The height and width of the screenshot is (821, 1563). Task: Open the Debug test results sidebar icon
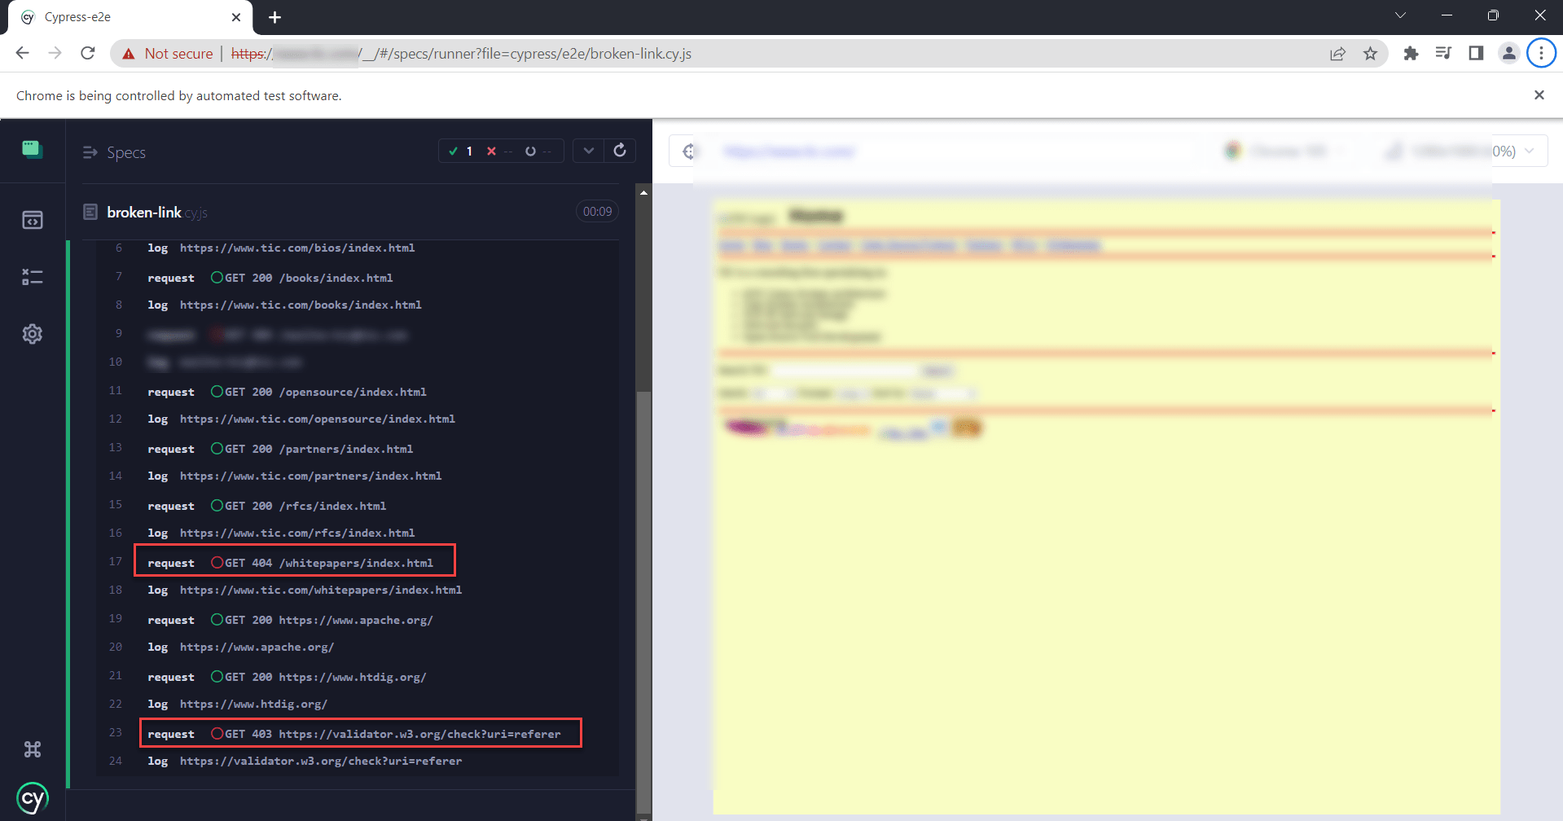[x=32, y=277]
